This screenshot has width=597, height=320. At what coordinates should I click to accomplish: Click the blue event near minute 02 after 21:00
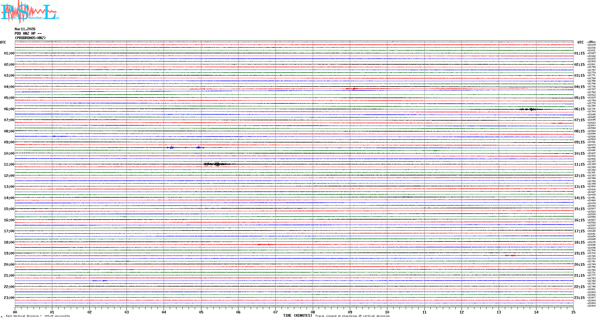click(x=99, y=281)
